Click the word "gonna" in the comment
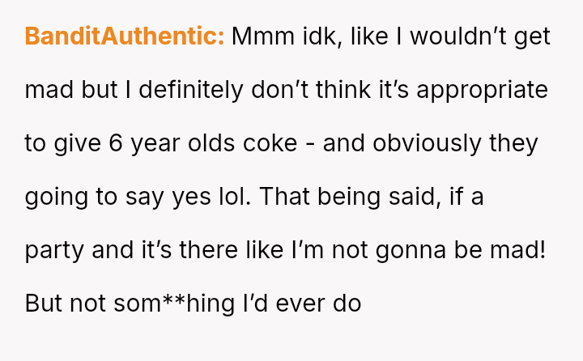 pyautogui.click(x=411, y=250)
